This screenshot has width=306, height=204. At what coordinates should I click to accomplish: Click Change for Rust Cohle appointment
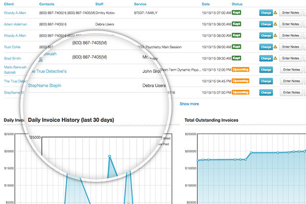[x=266, y=47]
